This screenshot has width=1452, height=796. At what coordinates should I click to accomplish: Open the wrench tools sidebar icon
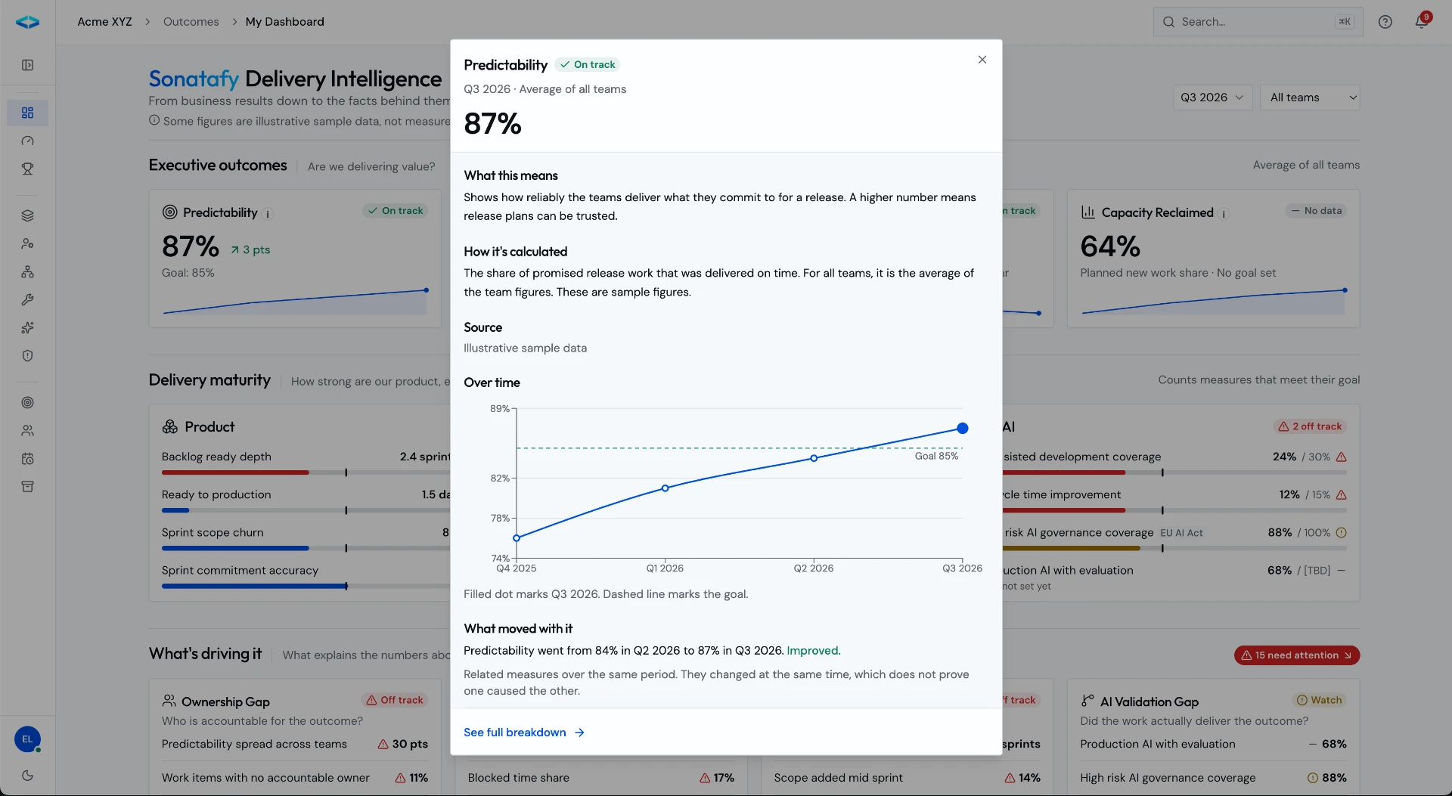[27, 299]
